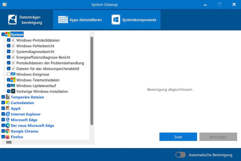Click the icon beside Vorherige Windows-Installation
Viewport: 241px width, 161px height.
(13, 91)
